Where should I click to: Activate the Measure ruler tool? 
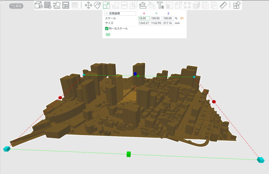223,5
